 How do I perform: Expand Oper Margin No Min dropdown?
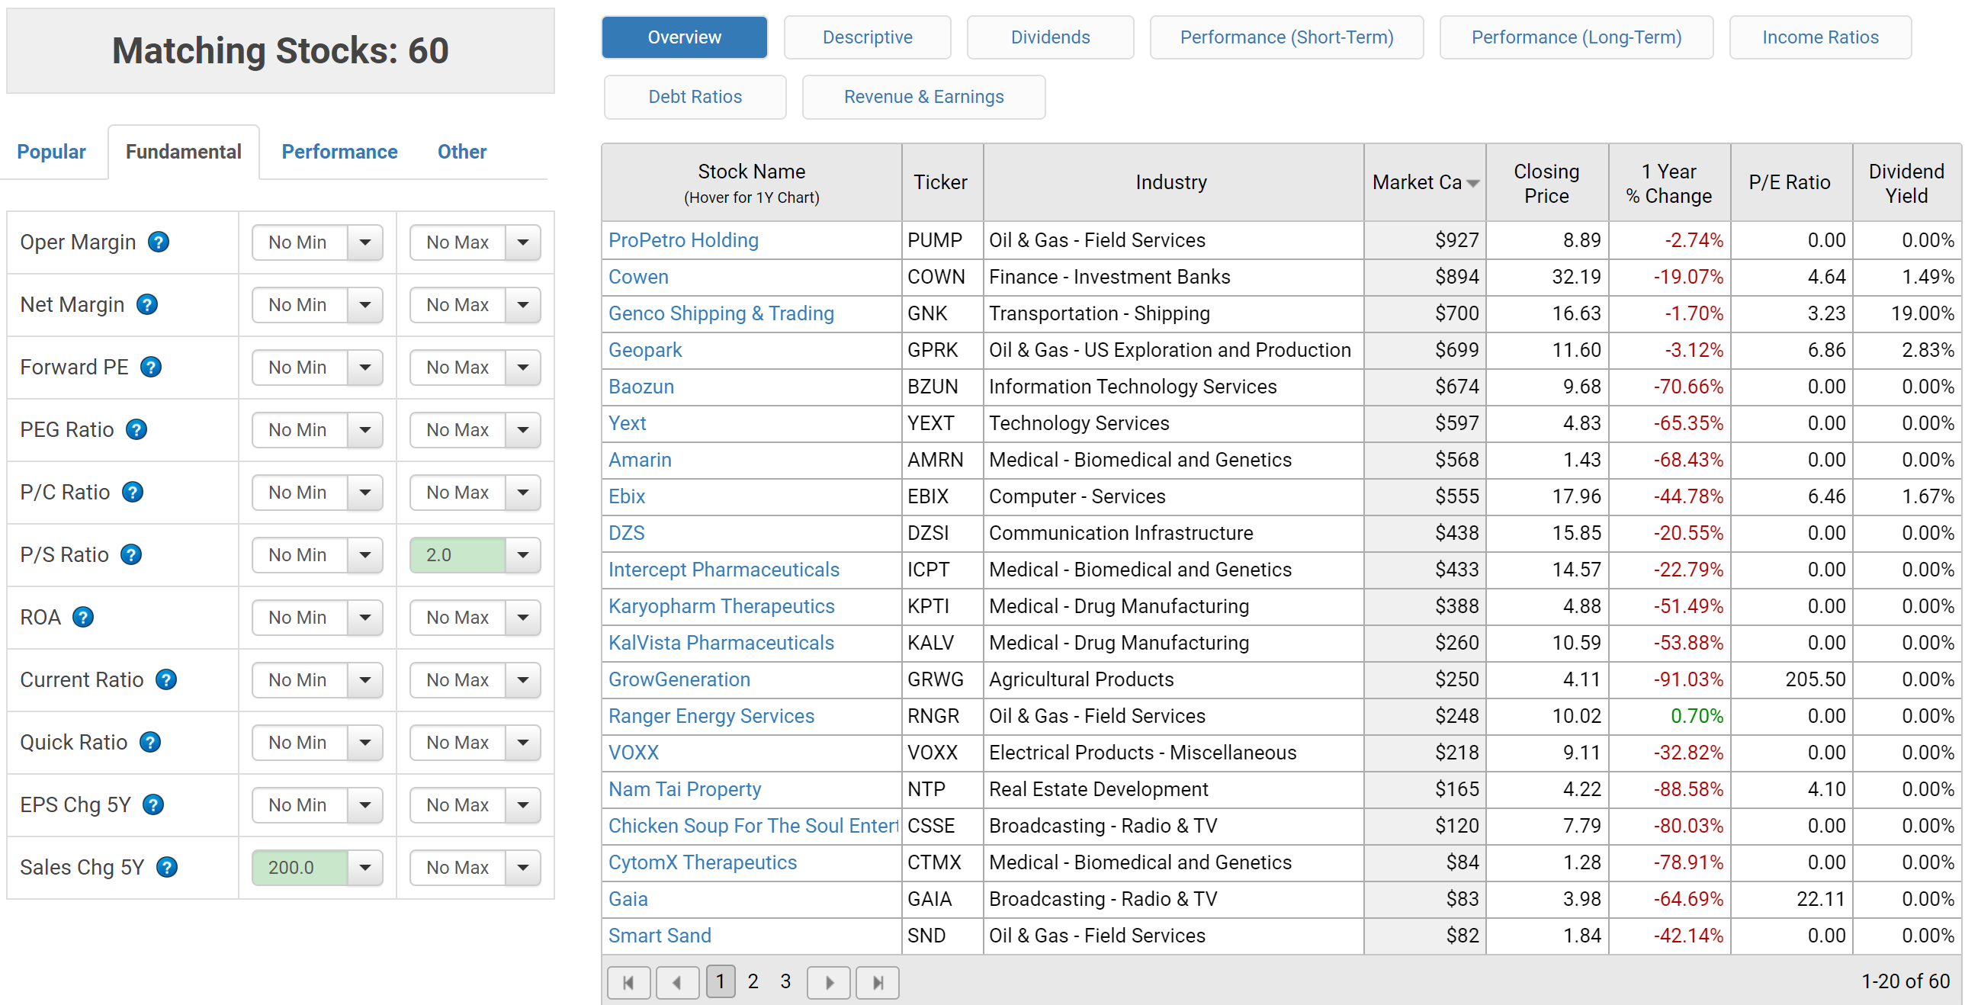point(365,242)
